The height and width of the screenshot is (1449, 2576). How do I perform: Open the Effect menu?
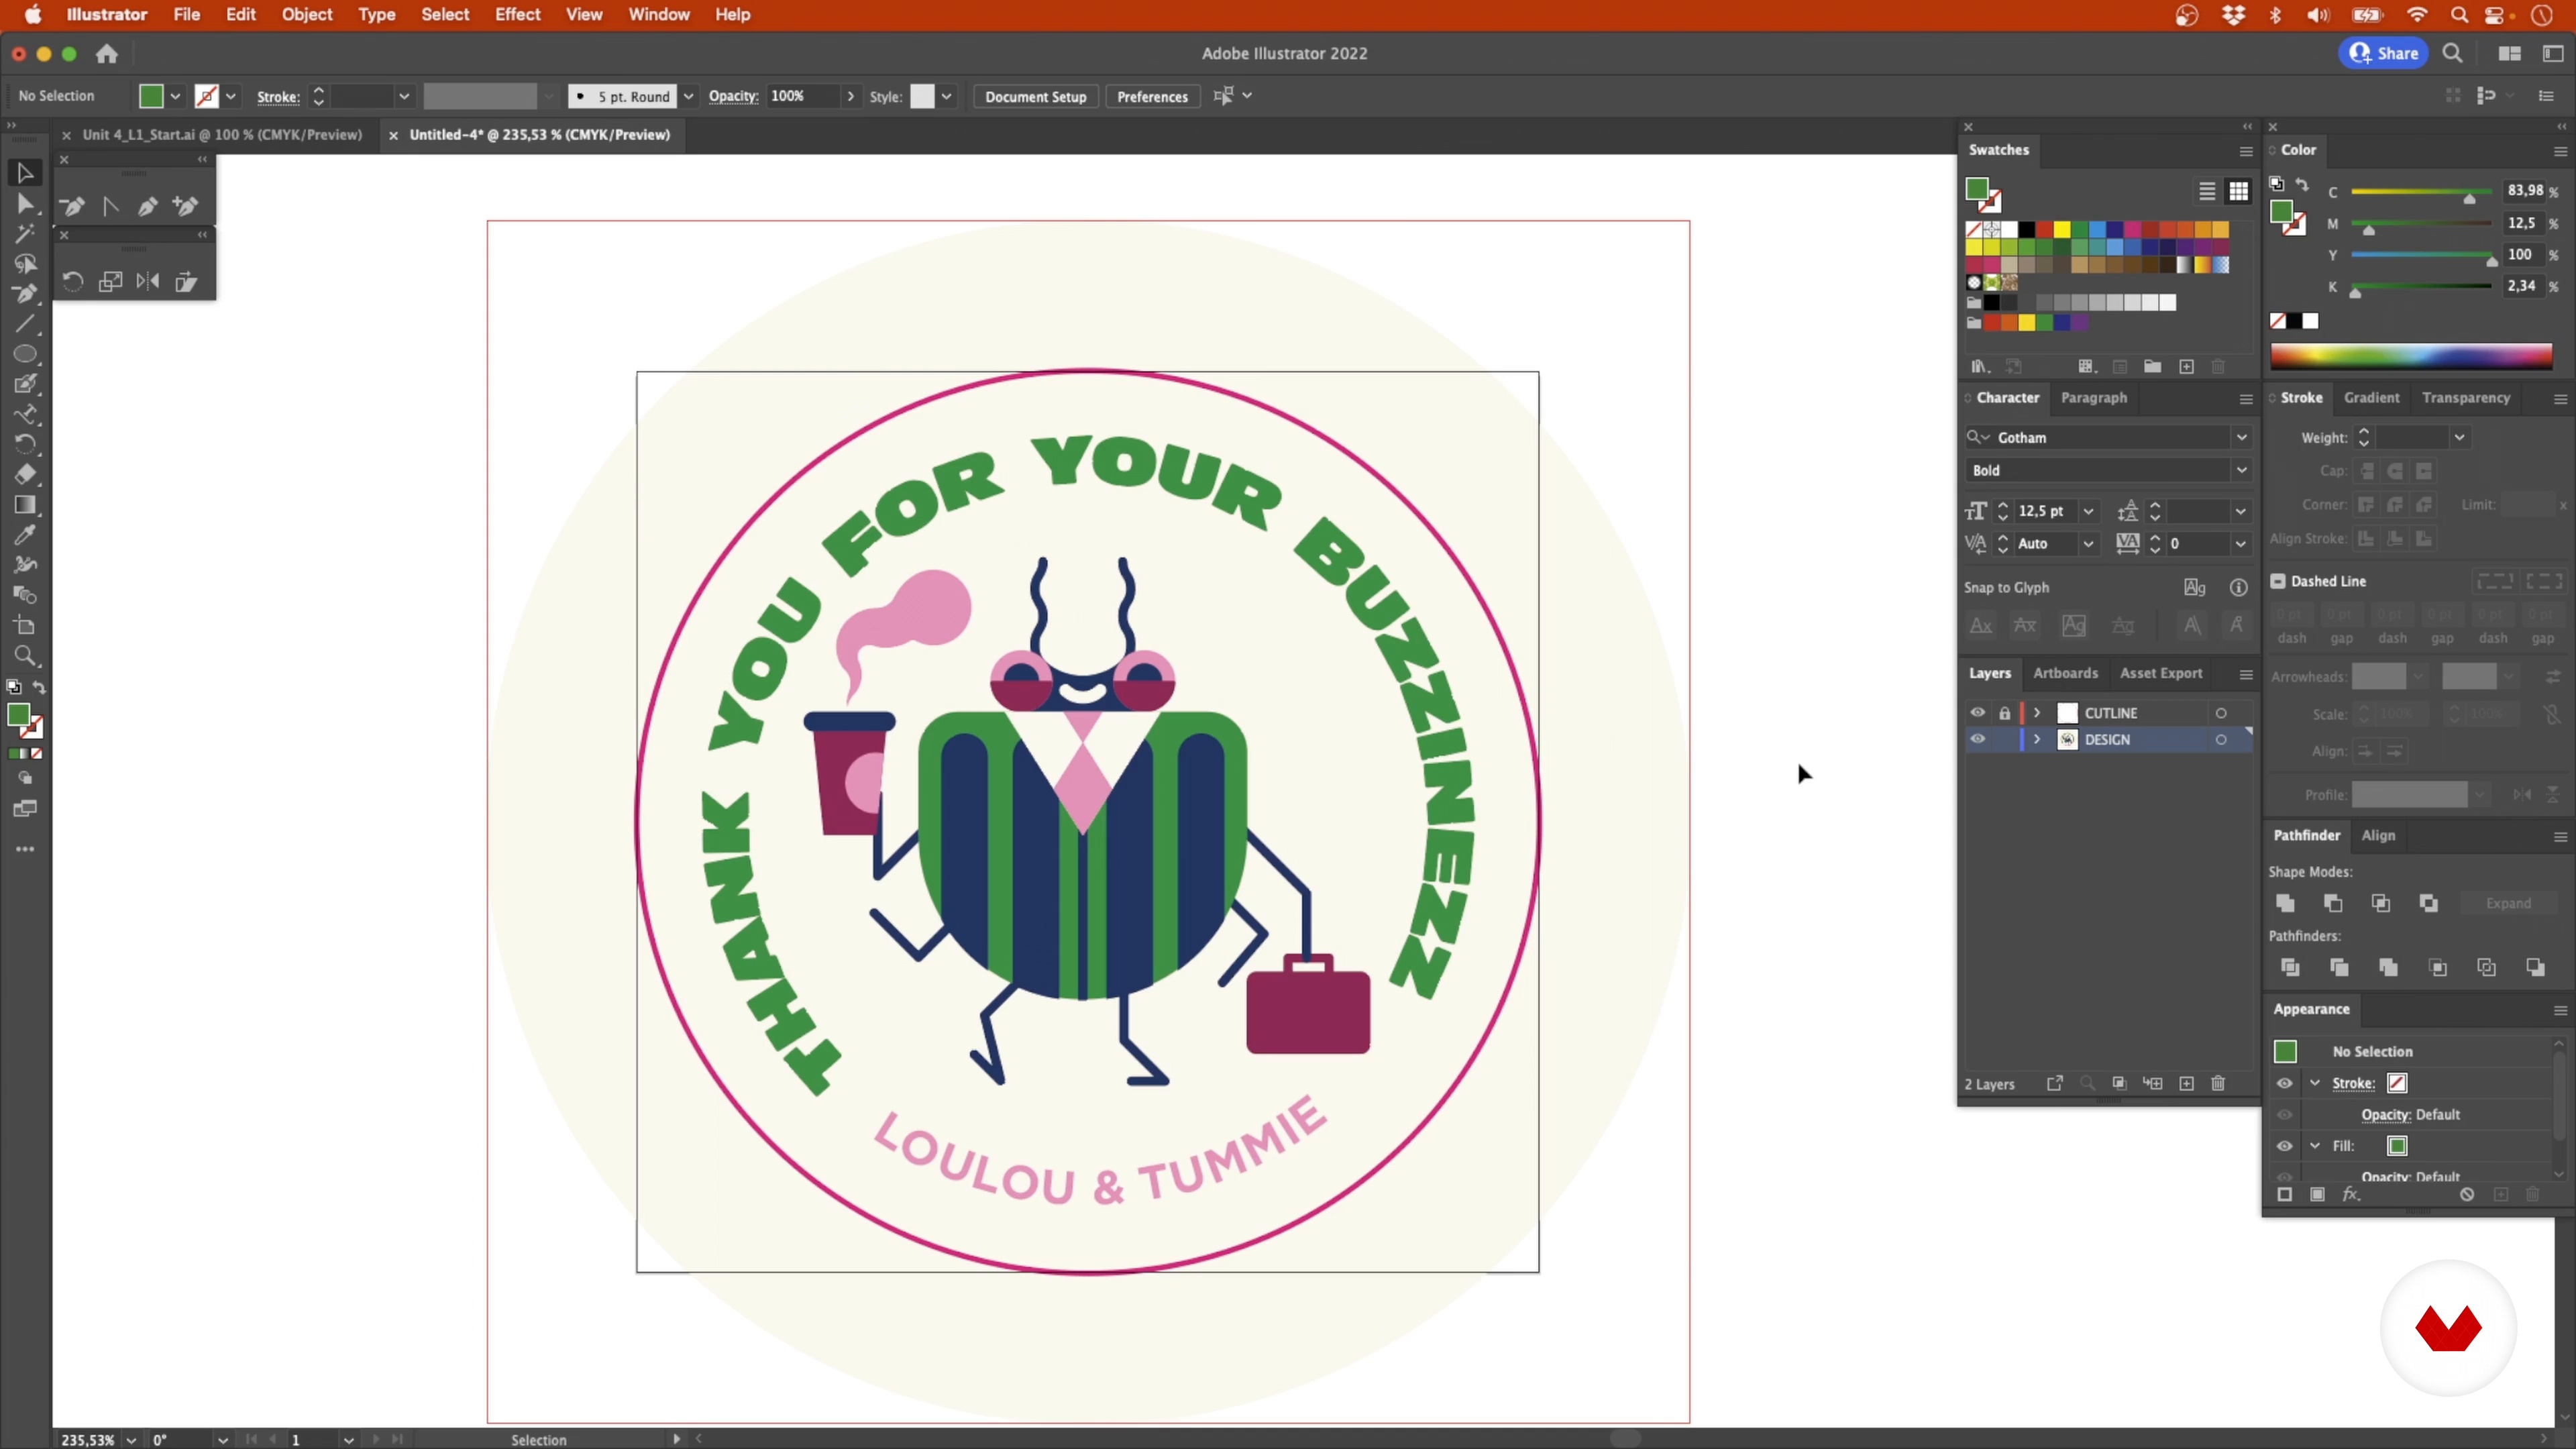pyautogui.click(x=517, y=14)
